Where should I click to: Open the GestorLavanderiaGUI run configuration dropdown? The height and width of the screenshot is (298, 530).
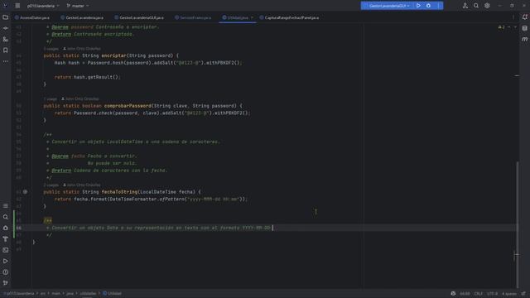coord(388,6)
